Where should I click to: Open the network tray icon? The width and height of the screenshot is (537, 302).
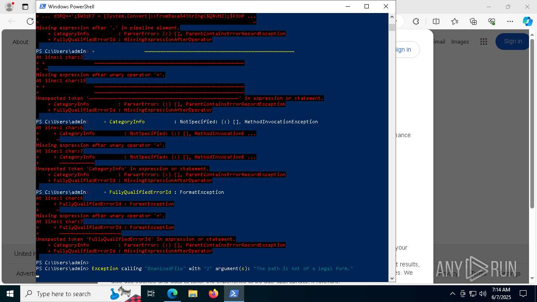(x=473, y=294)
